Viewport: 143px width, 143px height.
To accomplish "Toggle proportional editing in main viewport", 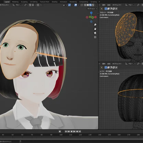I will coord(38,5).
